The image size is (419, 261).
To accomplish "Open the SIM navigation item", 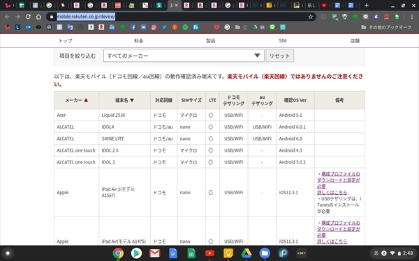I will (283, 41).
